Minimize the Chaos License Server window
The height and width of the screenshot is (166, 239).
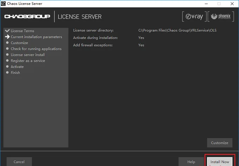pos(206,4)
